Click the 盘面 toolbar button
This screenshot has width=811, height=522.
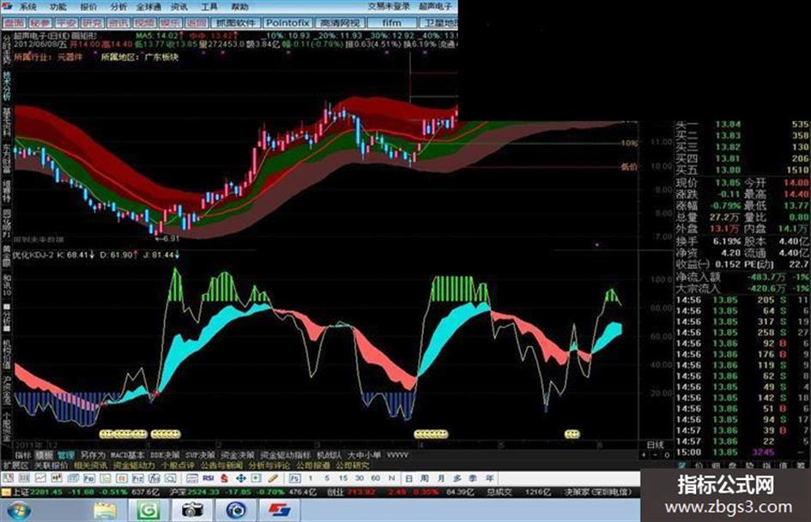(14, 23)
